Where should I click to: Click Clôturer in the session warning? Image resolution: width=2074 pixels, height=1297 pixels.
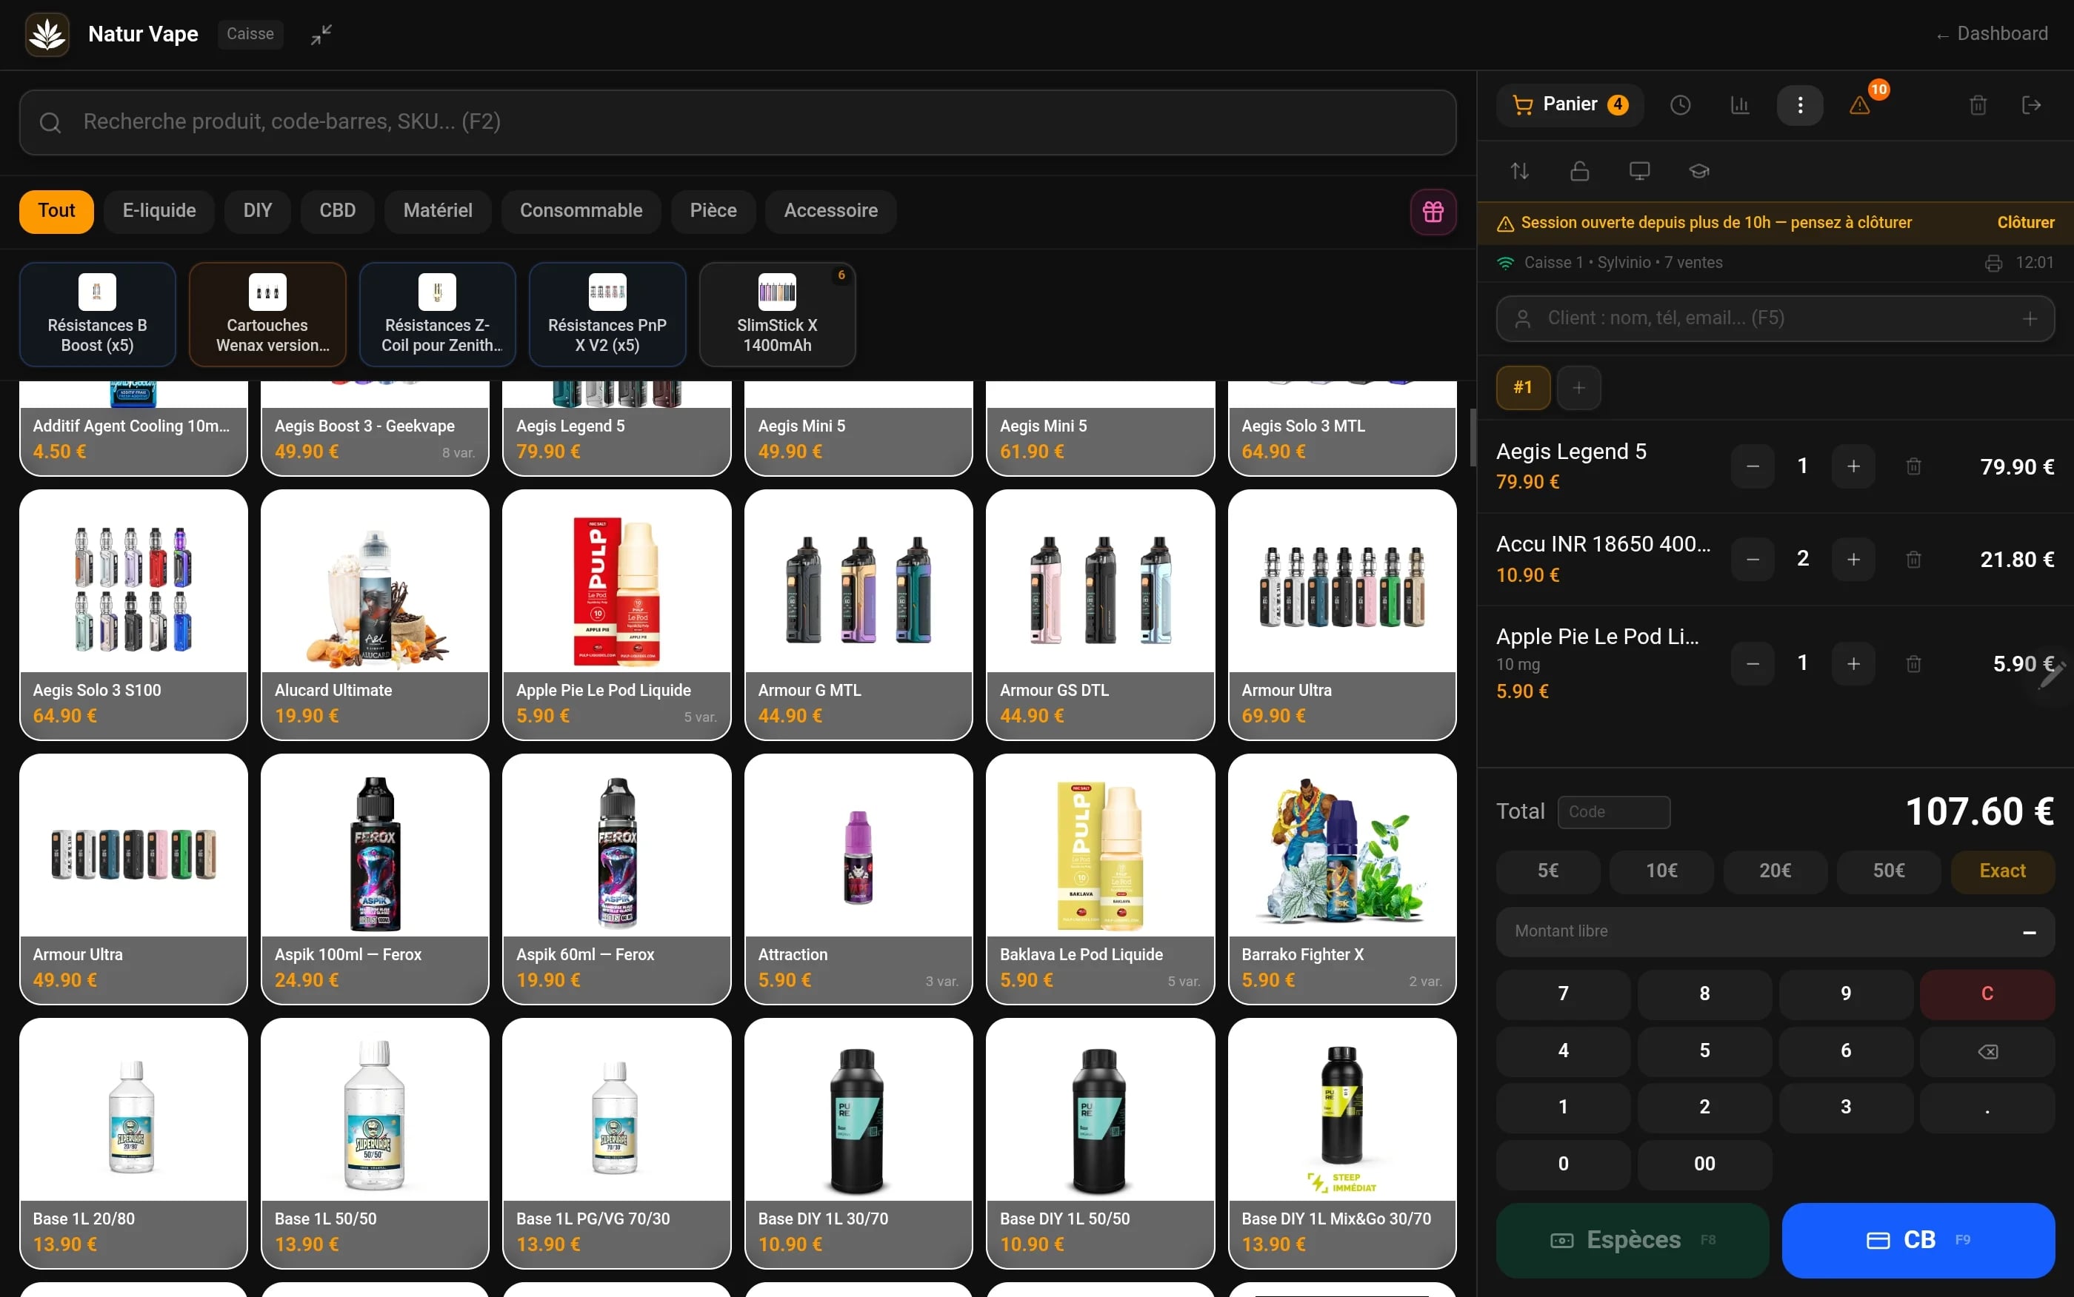(x=2025, y=223)
